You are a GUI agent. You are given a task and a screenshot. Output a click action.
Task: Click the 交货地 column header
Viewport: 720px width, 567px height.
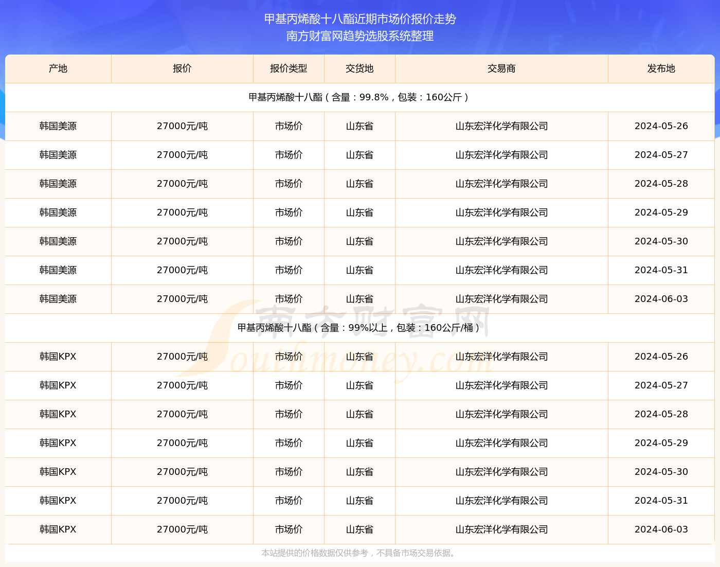[359, 68]
